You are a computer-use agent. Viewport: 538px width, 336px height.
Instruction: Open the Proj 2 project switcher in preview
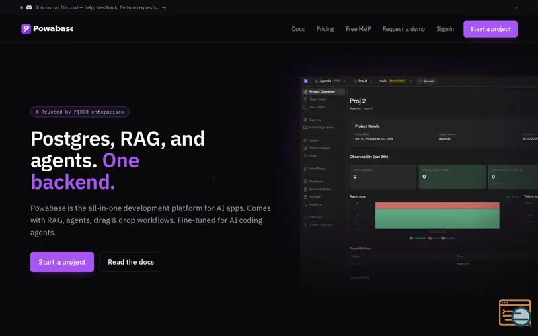pyautogui.click(x=362, y=81)
